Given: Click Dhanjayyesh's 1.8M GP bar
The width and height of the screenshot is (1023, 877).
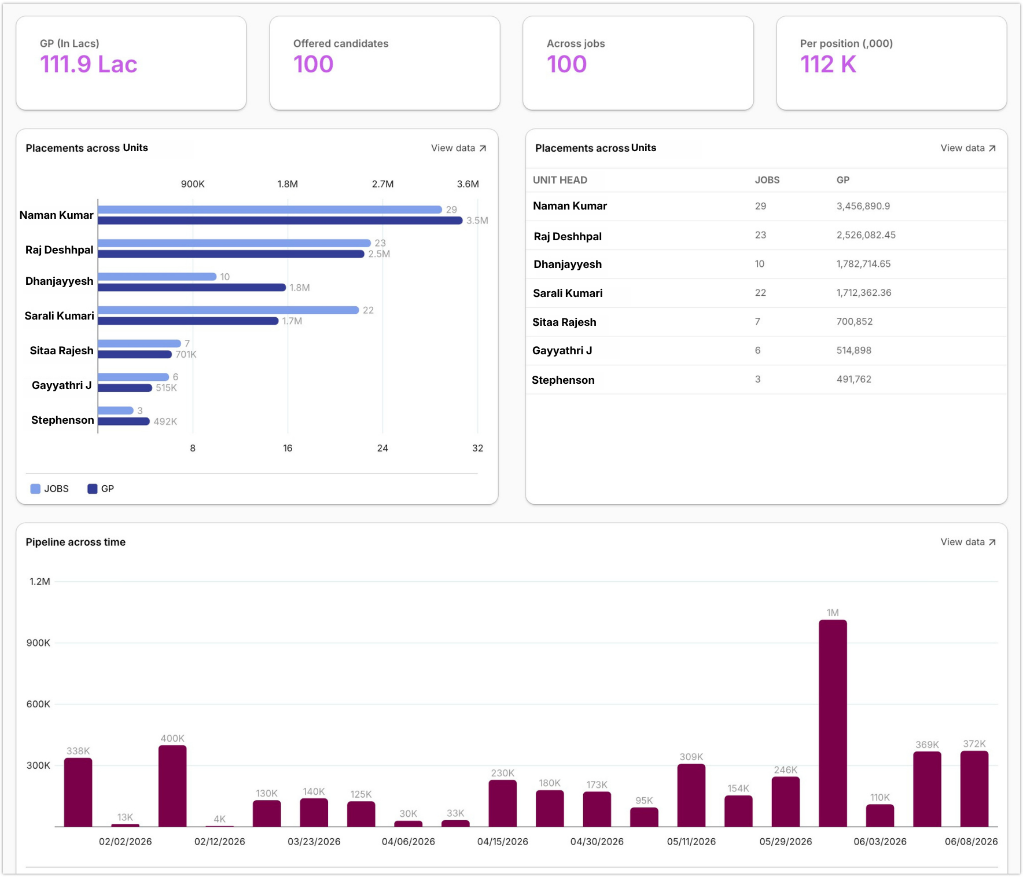Looking at the screenshot, I should (192, 288).
